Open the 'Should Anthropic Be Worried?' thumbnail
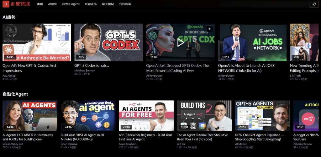 click(37, 43)
